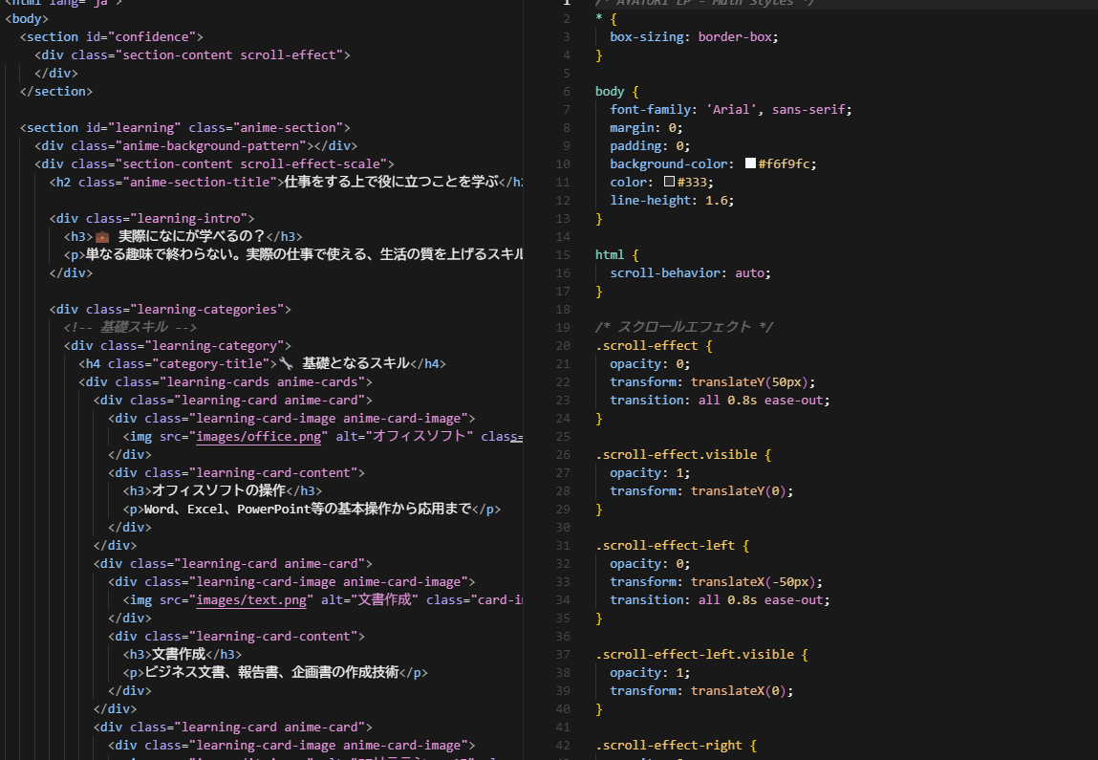Click the opacity: 1 line at line 27
Viewport: 1098px width, 760px height.
[650, 473]
